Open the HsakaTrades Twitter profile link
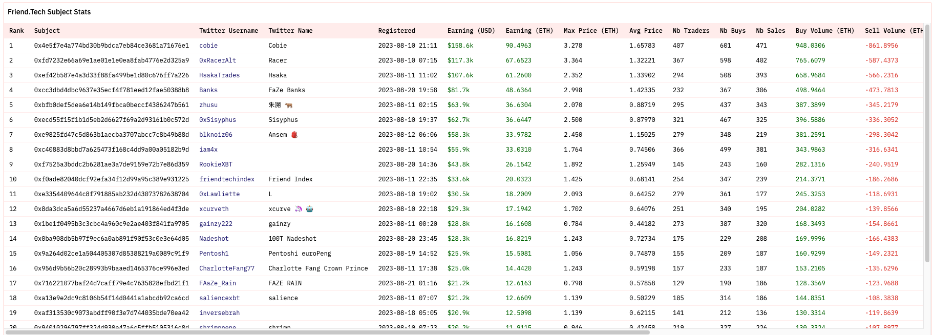The width and height of the screenshot is (934, 335). click(x=219, y=75)
